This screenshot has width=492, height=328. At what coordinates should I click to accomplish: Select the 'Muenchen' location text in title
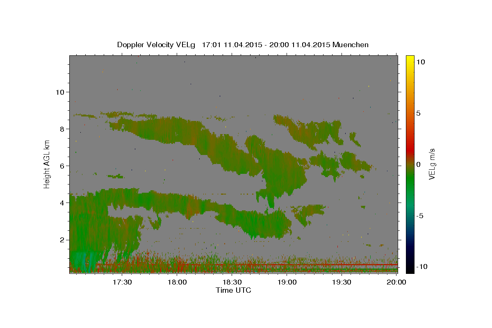351,45
